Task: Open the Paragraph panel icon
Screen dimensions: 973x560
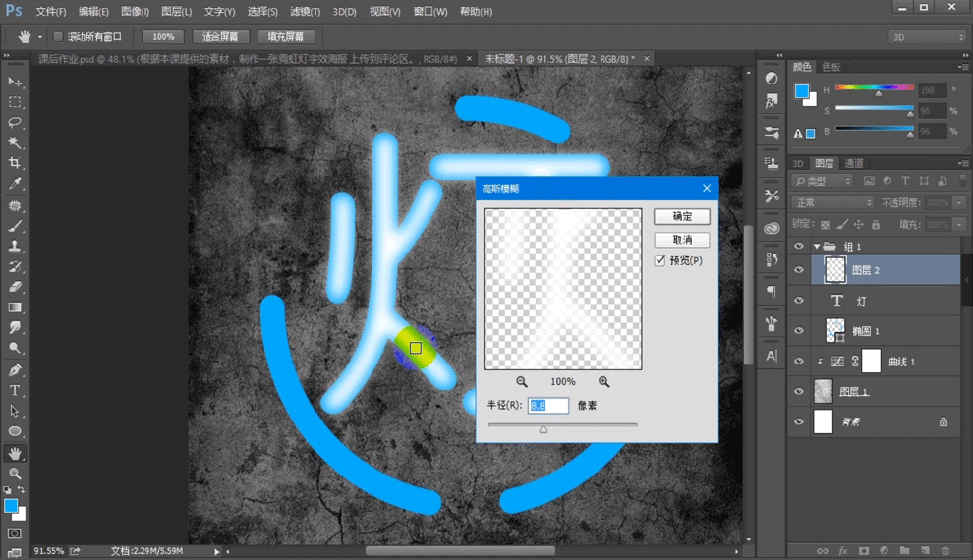Action: coord(772,291)
